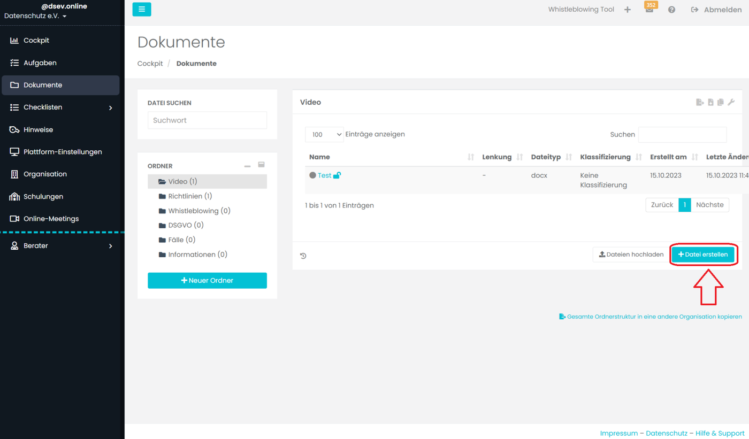
Task: Click the history clock icon below the table
Action: tap(303, 256)
